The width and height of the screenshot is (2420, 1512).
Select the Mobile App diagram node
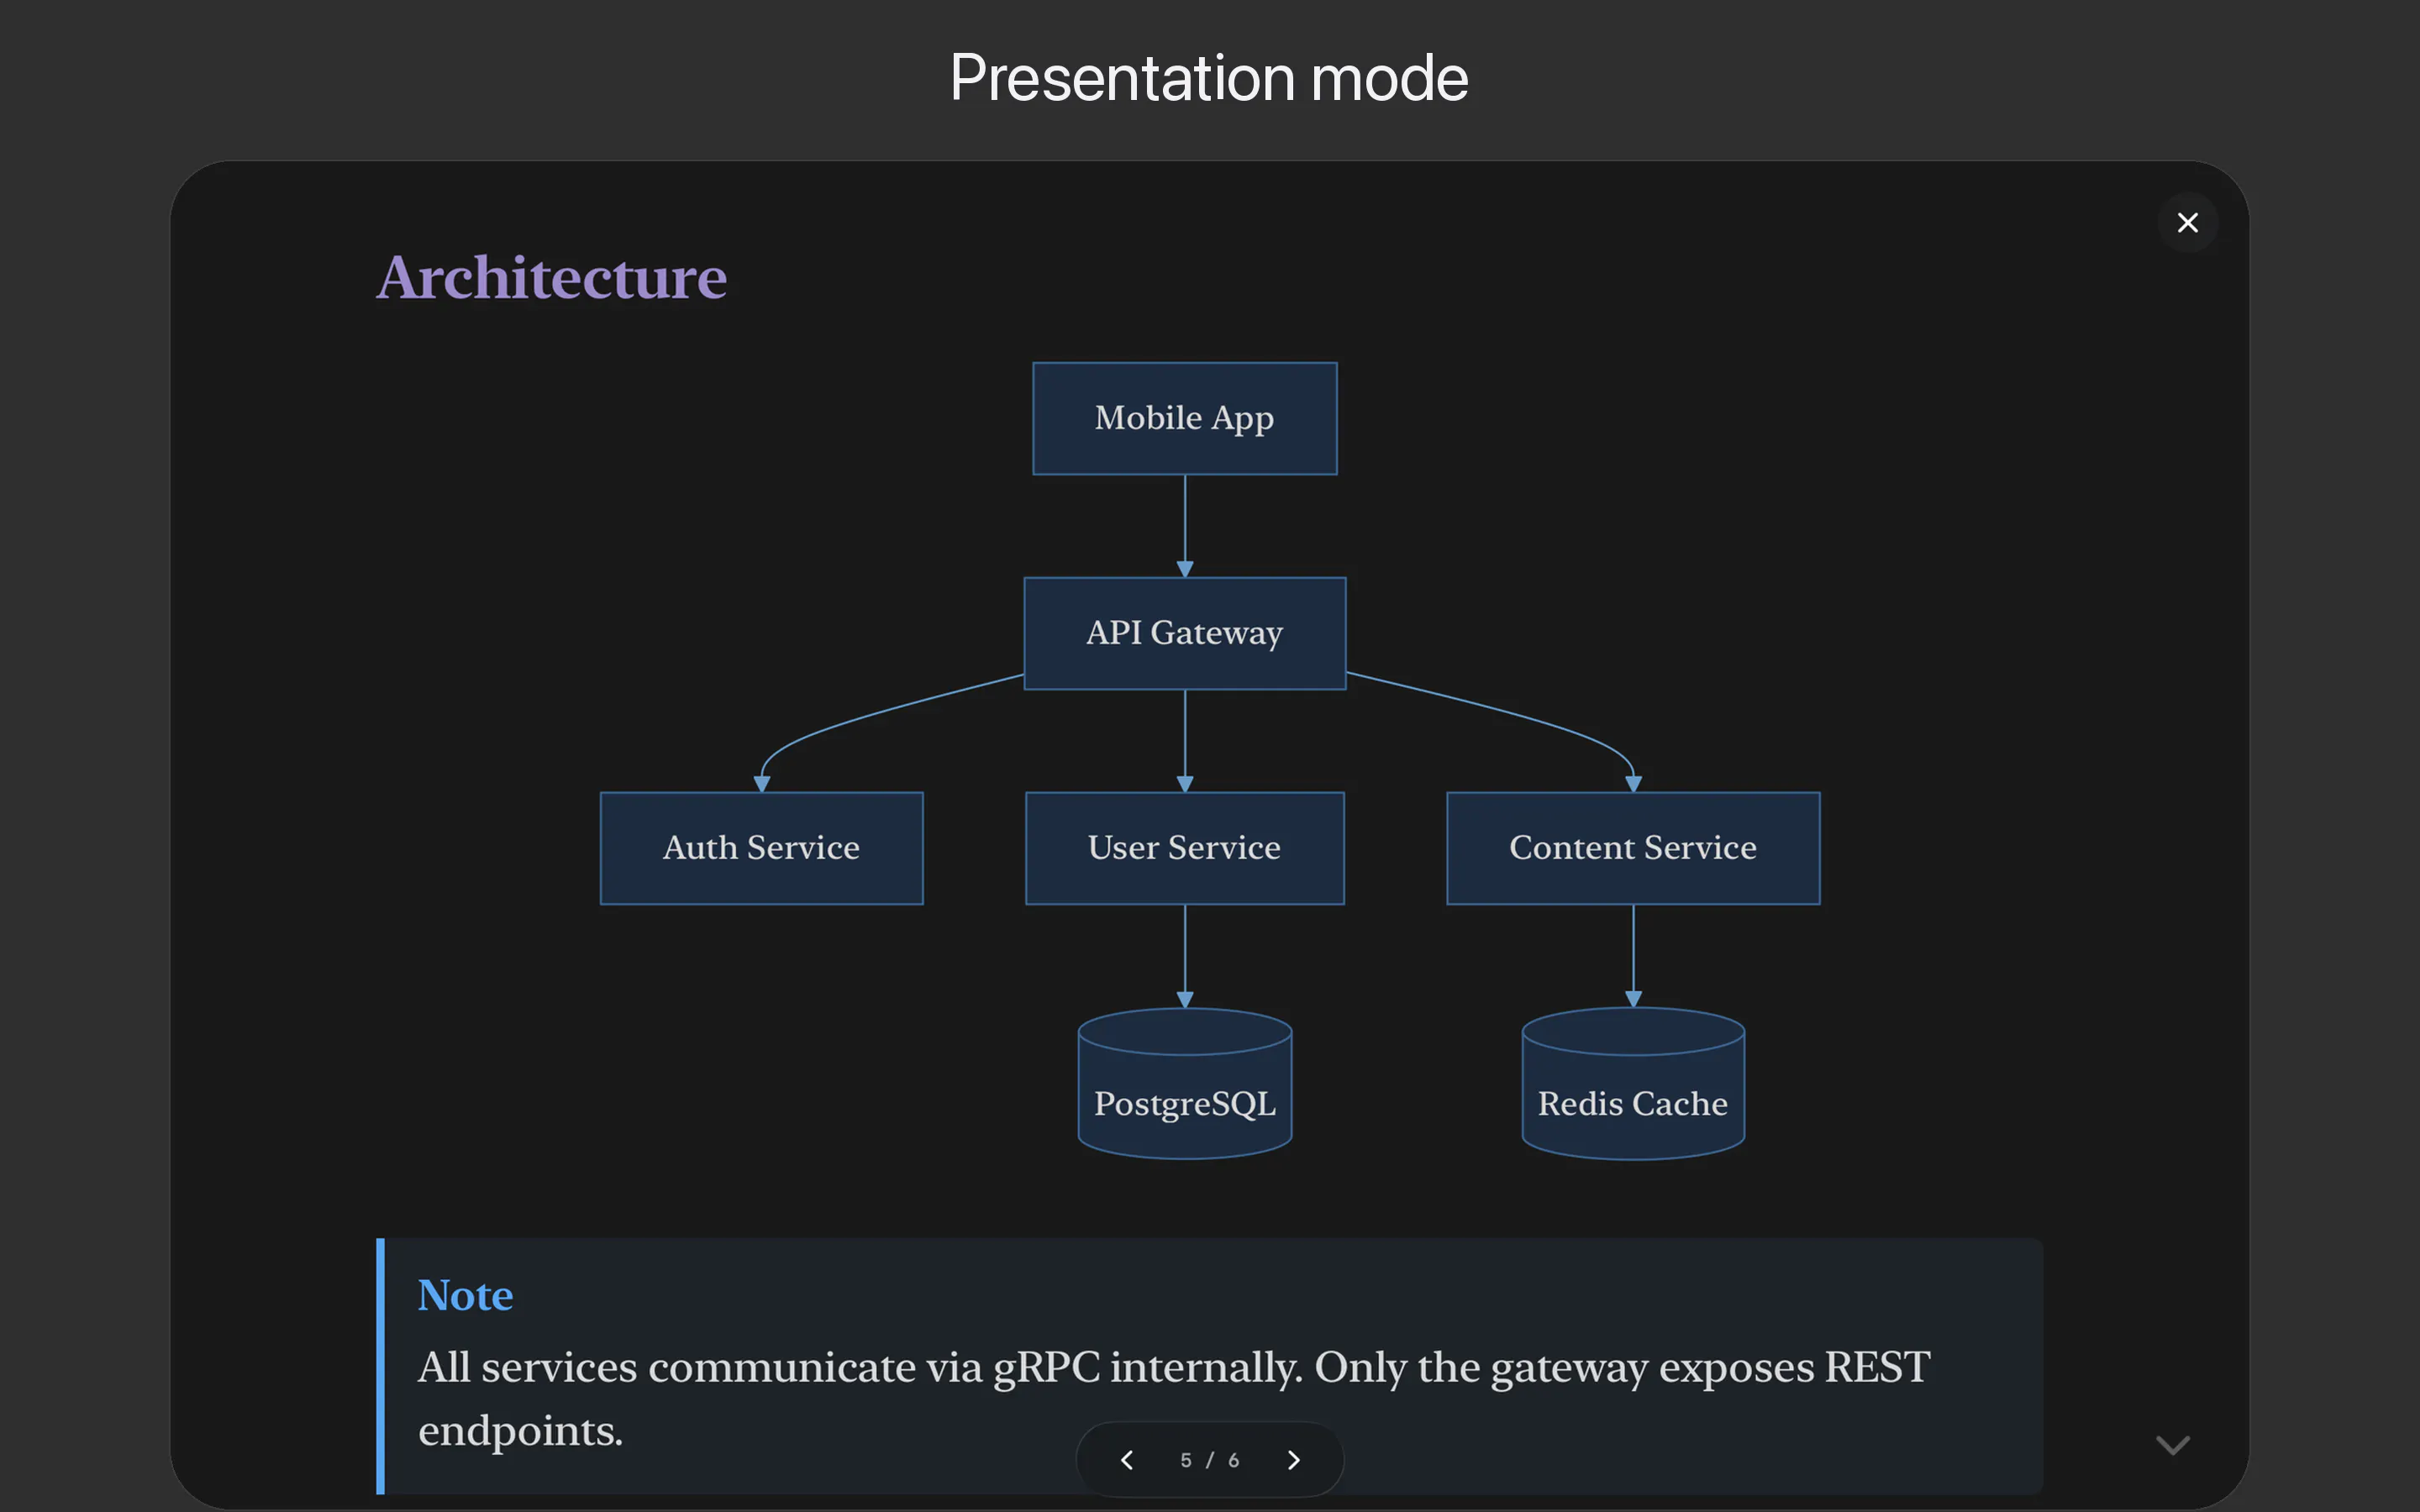[1185, 418]
